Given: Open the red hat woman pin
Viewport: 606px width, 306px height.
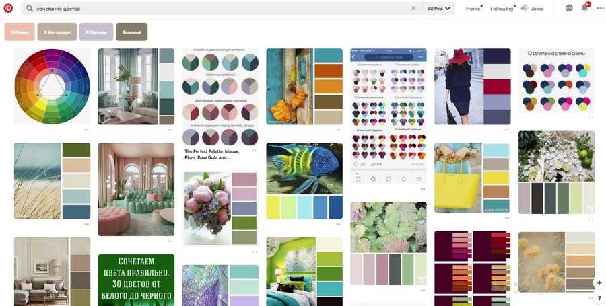Looking at the screenshot, I should [472, 87].
